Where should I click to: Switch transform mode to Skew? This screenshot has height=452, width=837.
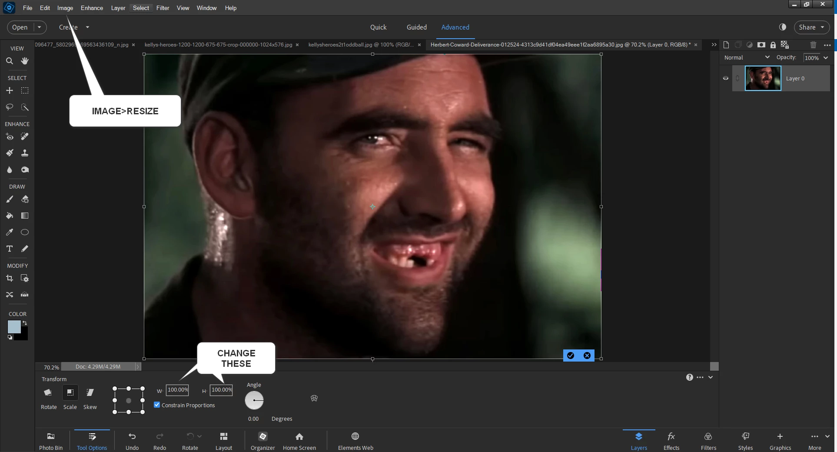[x=90, y=397]
